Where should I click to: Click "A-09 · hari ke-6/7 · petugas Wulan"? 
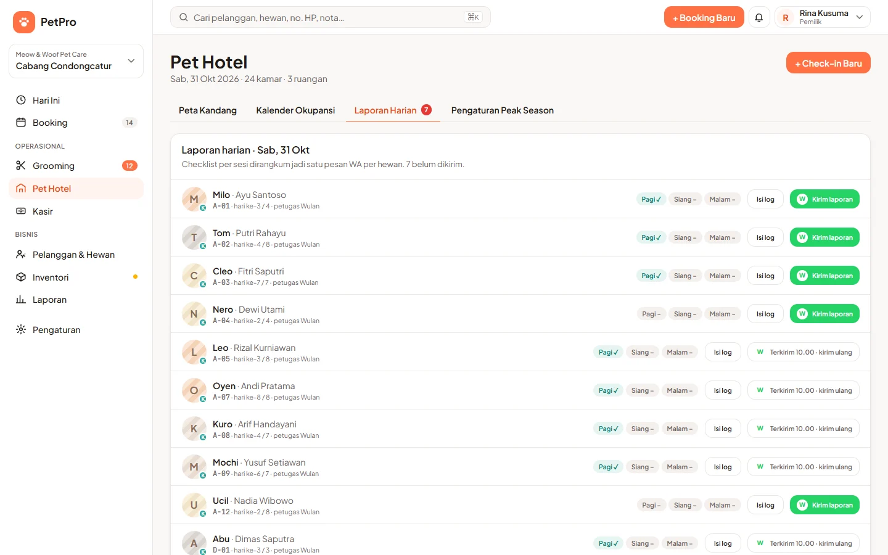266,474
